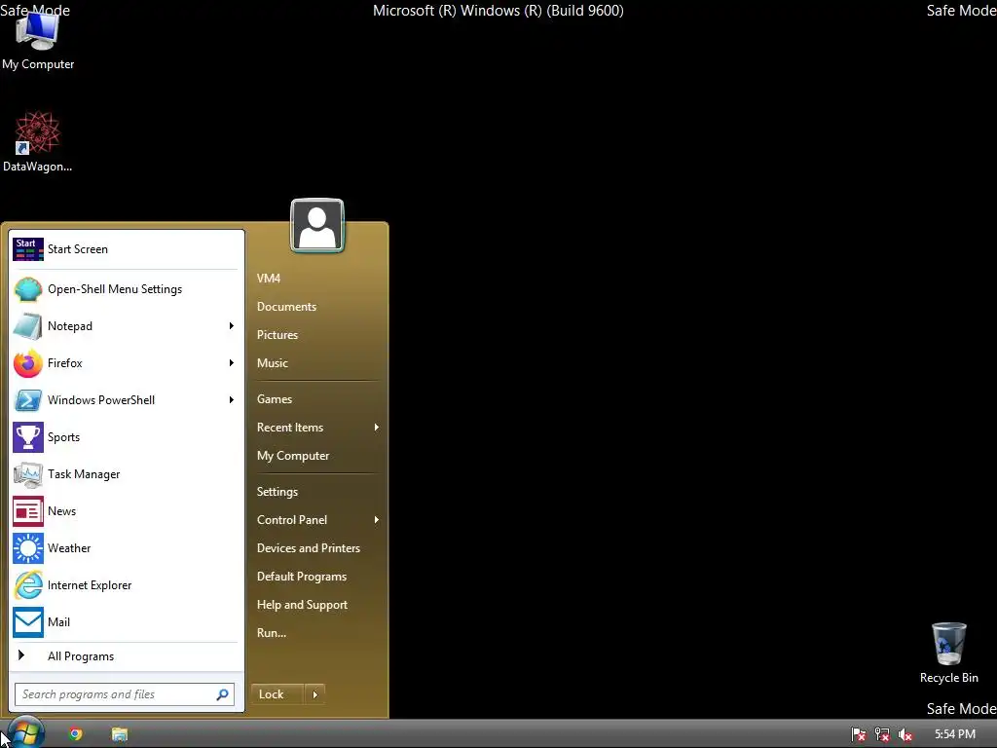Expand the All Programs arrow
Image resolution: width=997 pixels, height=748 pixels.
click(21, 655)
